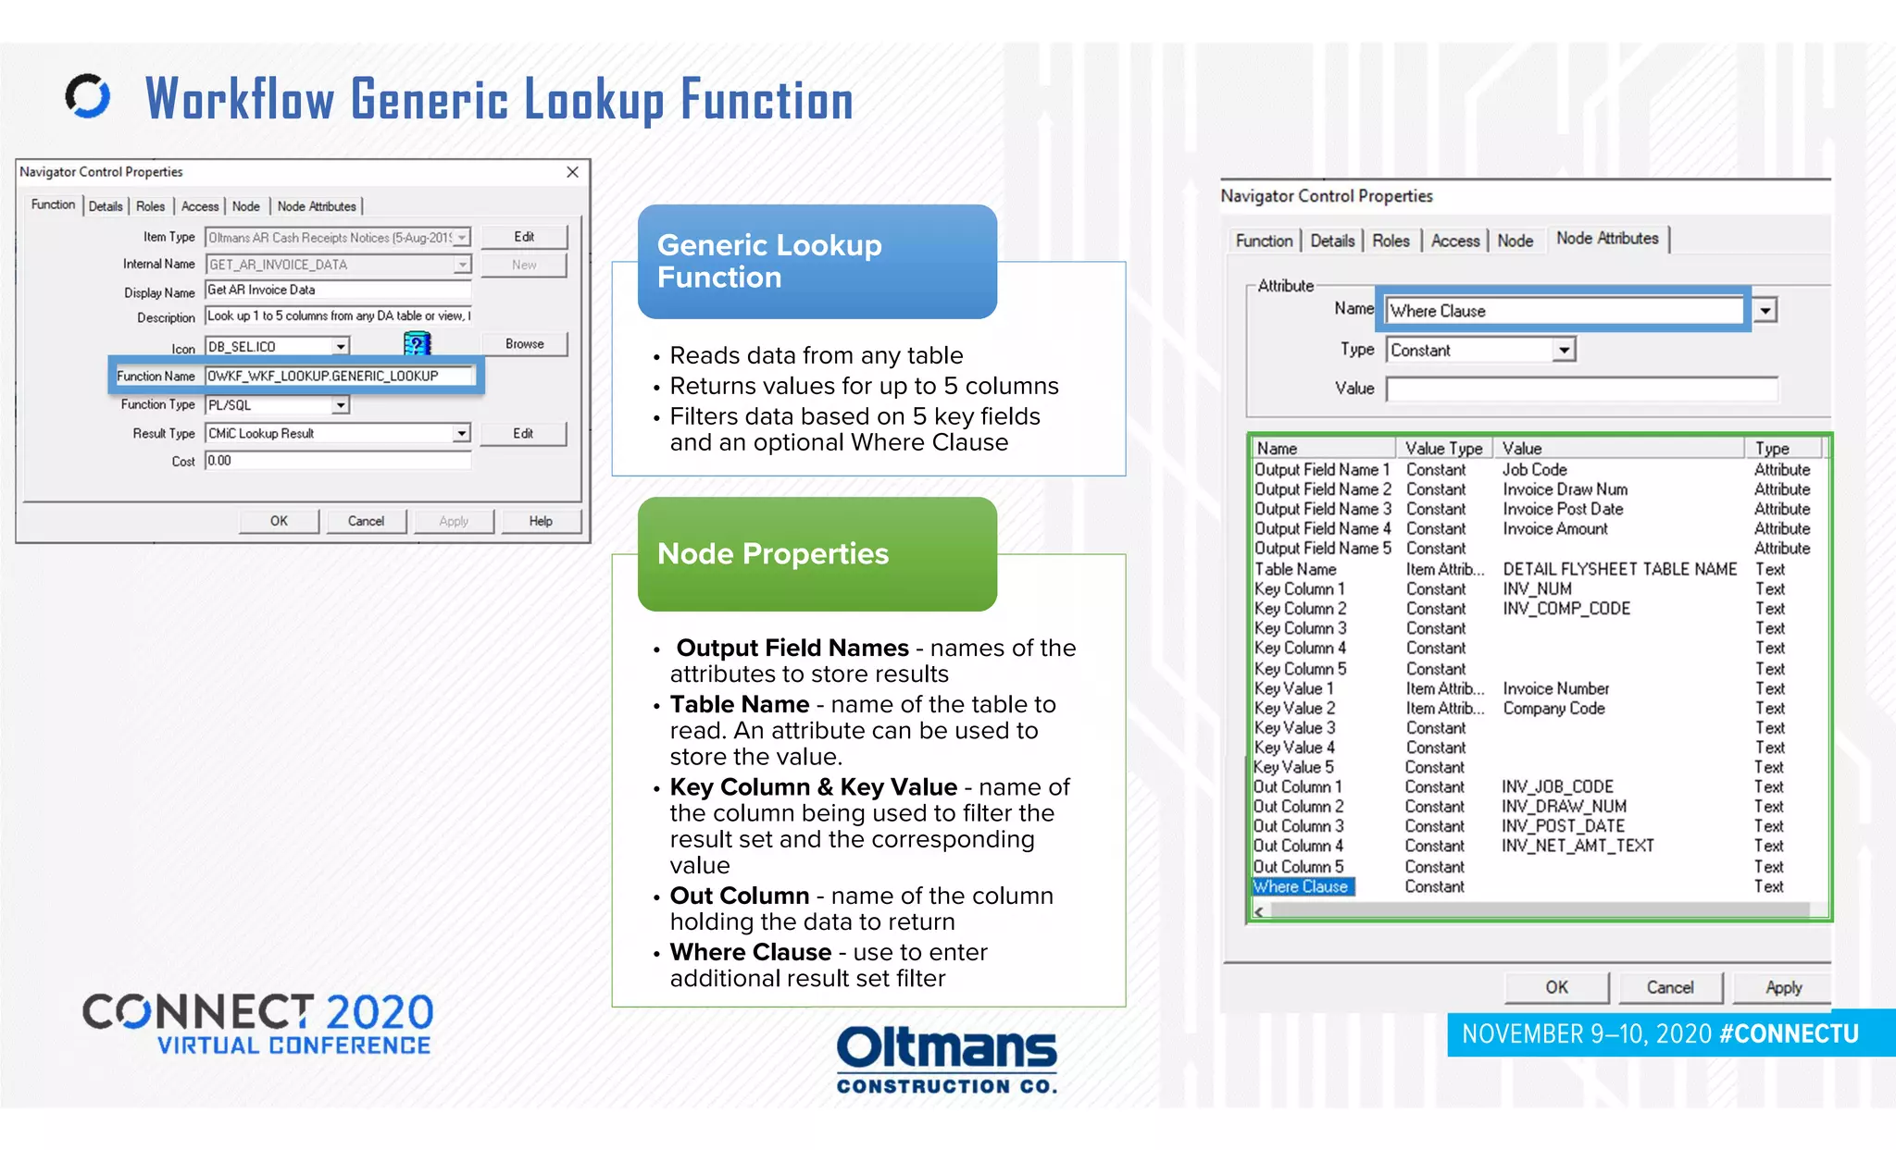This screenshot has width=1896, height=1150.
Task: Click the Cost input field
Action: point(338,461)
